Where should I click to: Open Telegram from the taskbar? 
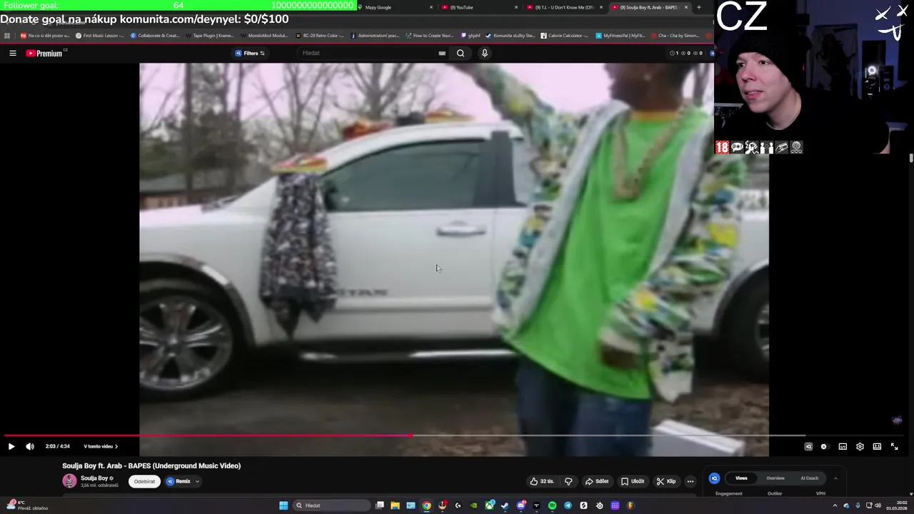coord(568,505)
